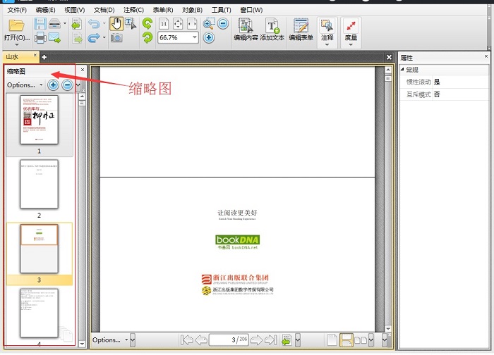
Task: Open the 表单(R) menu
Action: (x=163, y=10)
